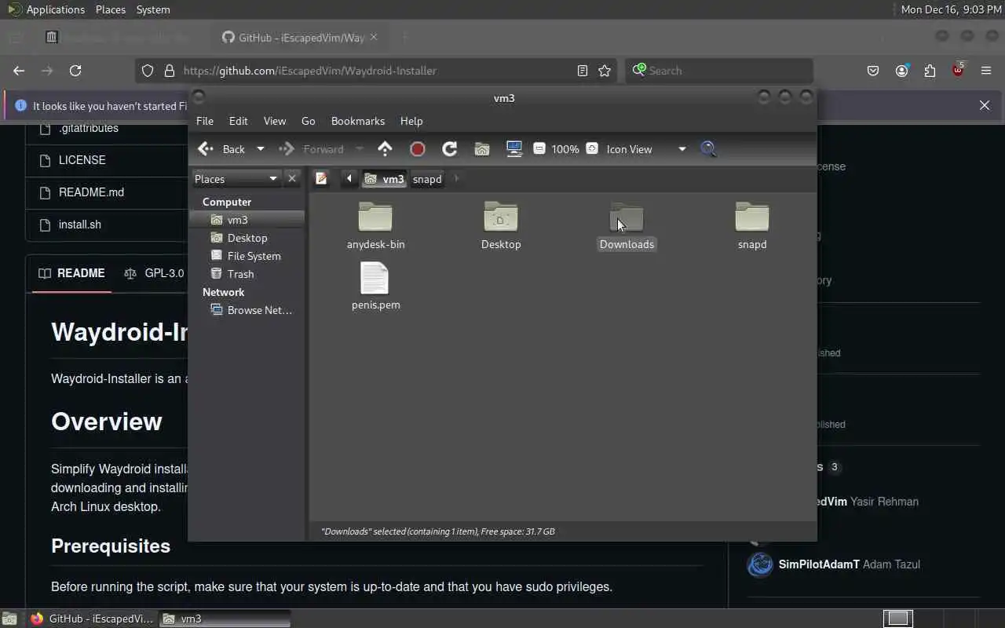Screen dimensions: 1005x628
Task: Open the Help menu in file manager
Action: 411,121
